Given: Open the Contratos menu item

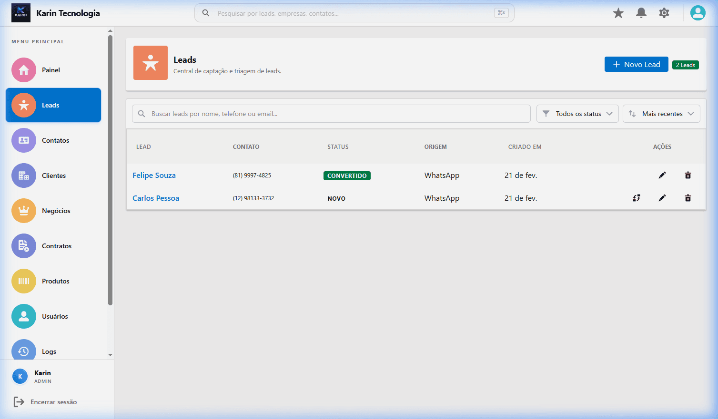Looking at the screenshot, I should point(56,246).
